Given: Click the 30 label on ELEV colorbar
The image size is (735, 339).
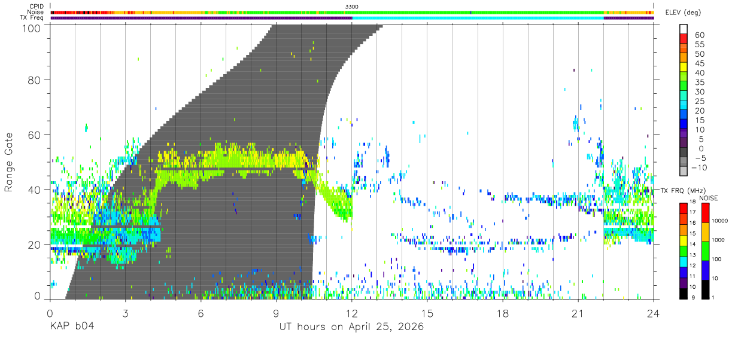Looking at the screenshot, I should click(x=698, y=92).
